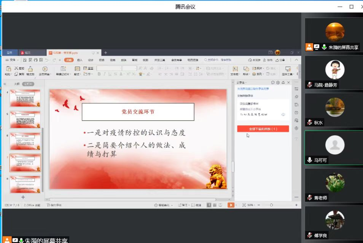
Task: Select the slide 6 thumbnail
Action: (x=25, y=141)
